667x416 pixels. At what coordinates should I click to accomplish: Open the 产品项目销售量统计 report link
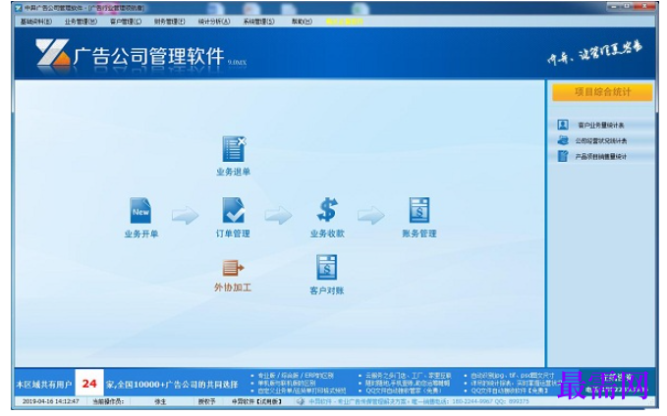pyautogui.click(x=600, y=156)
